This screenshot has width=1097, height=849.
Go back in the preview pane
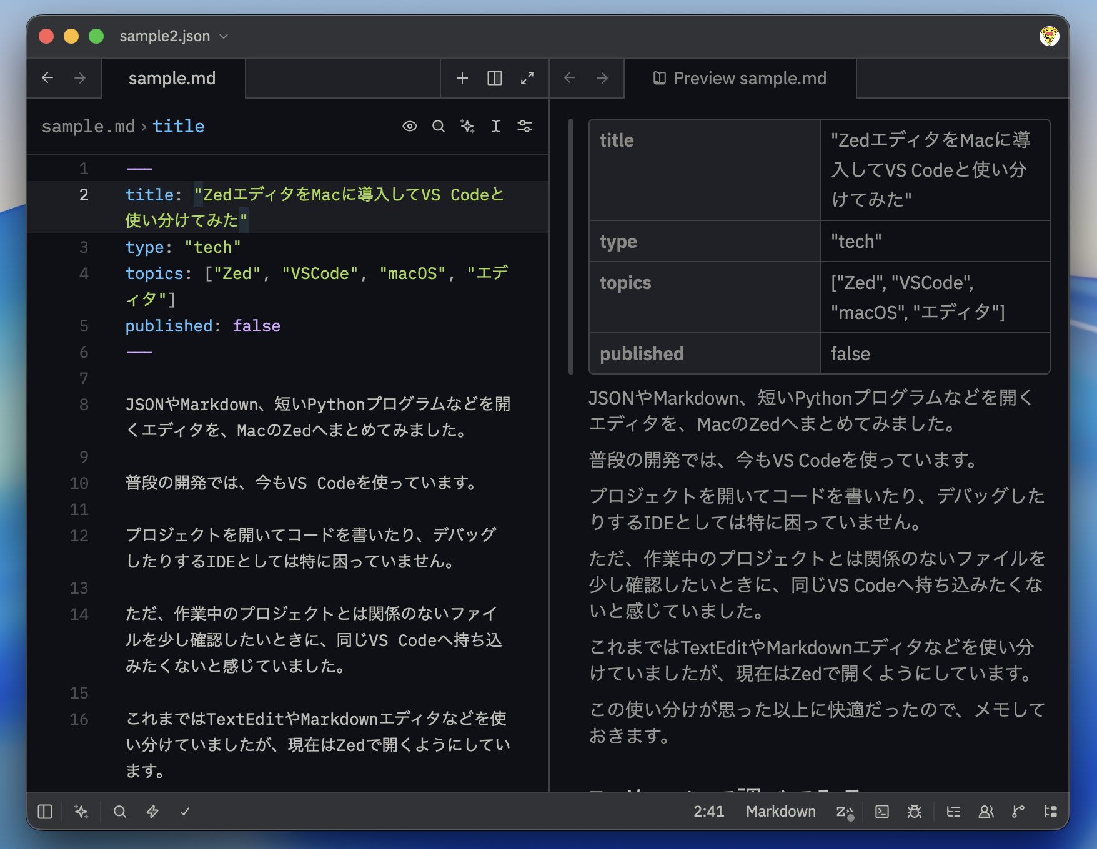point(570,78)
